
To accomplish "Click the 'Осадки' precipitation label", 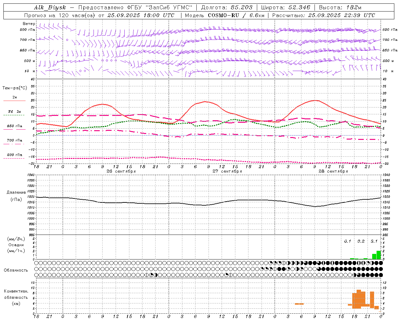I will pyautogui.click(x=16, y=245).
